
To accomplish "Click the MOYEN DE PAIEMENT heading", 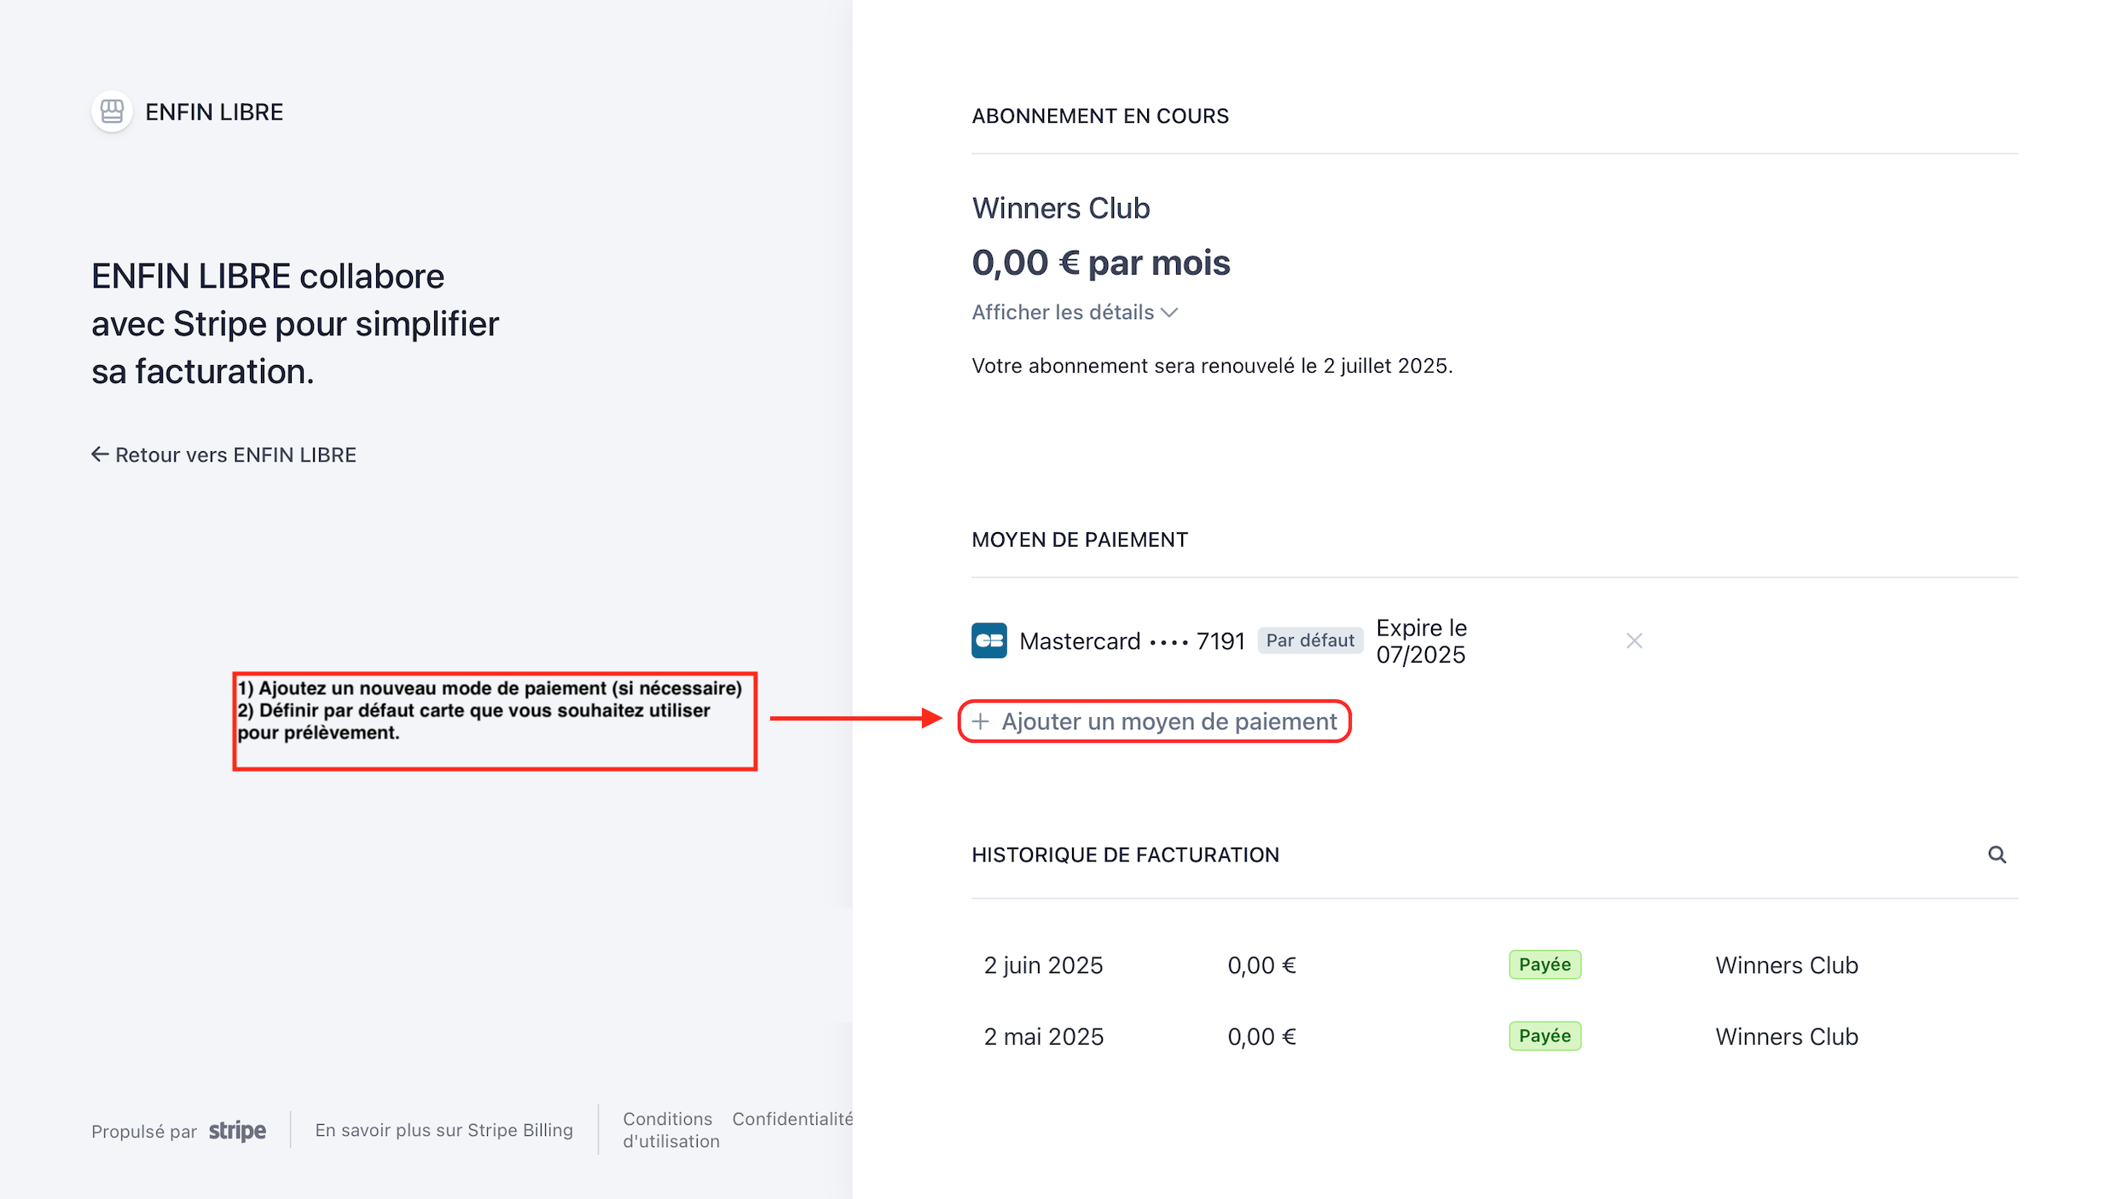I will coord(1080,540).
